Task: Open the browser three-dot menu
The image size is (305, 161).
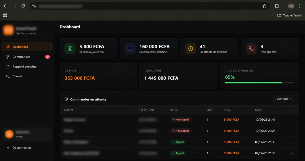Action: [x=299, y=6]
